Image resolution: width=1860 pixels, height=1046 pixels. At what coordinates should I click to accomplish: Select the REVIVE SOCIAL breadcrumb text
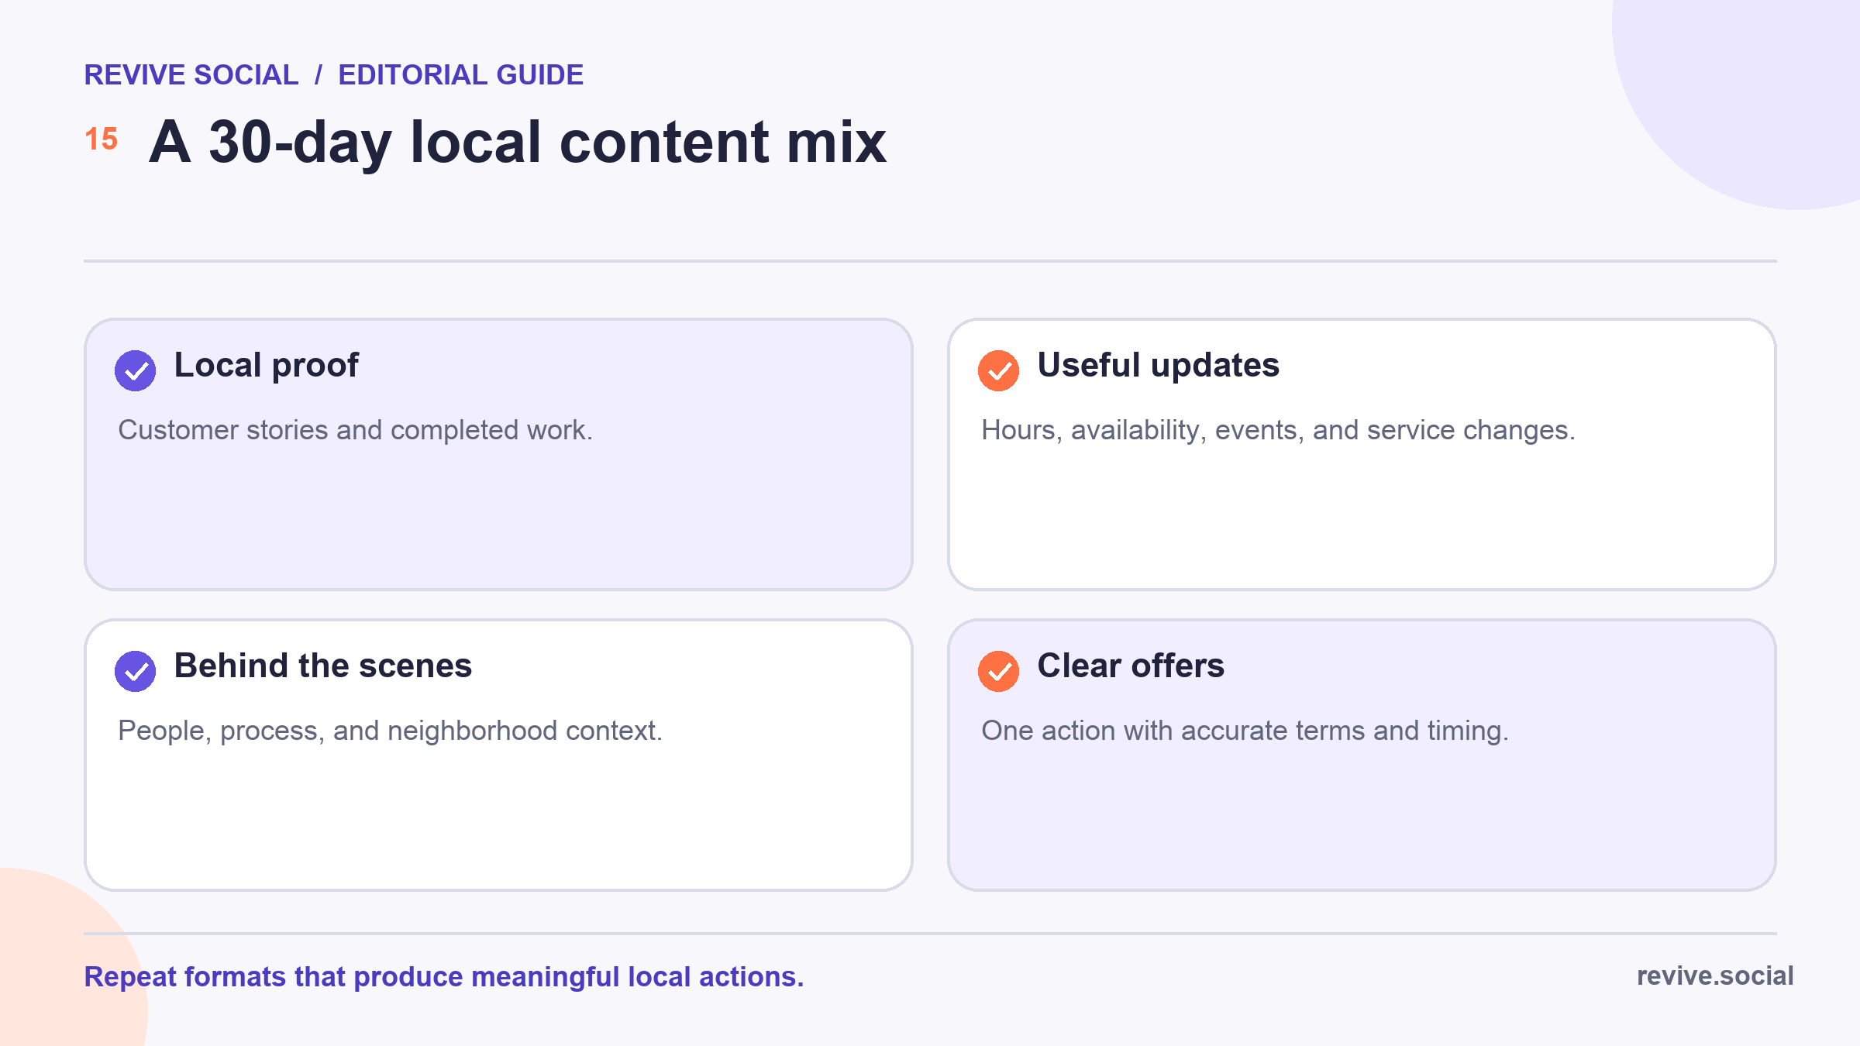tap(191, 75)
